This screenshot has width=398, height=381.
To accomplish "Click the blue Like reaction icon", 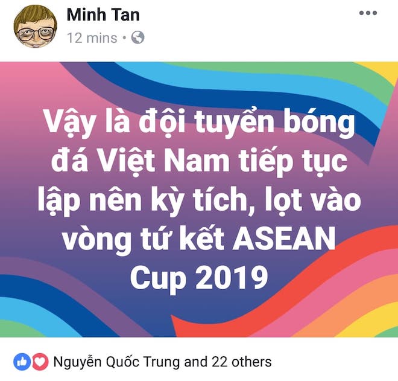I will pyautogui.click(x=22, y=362).
